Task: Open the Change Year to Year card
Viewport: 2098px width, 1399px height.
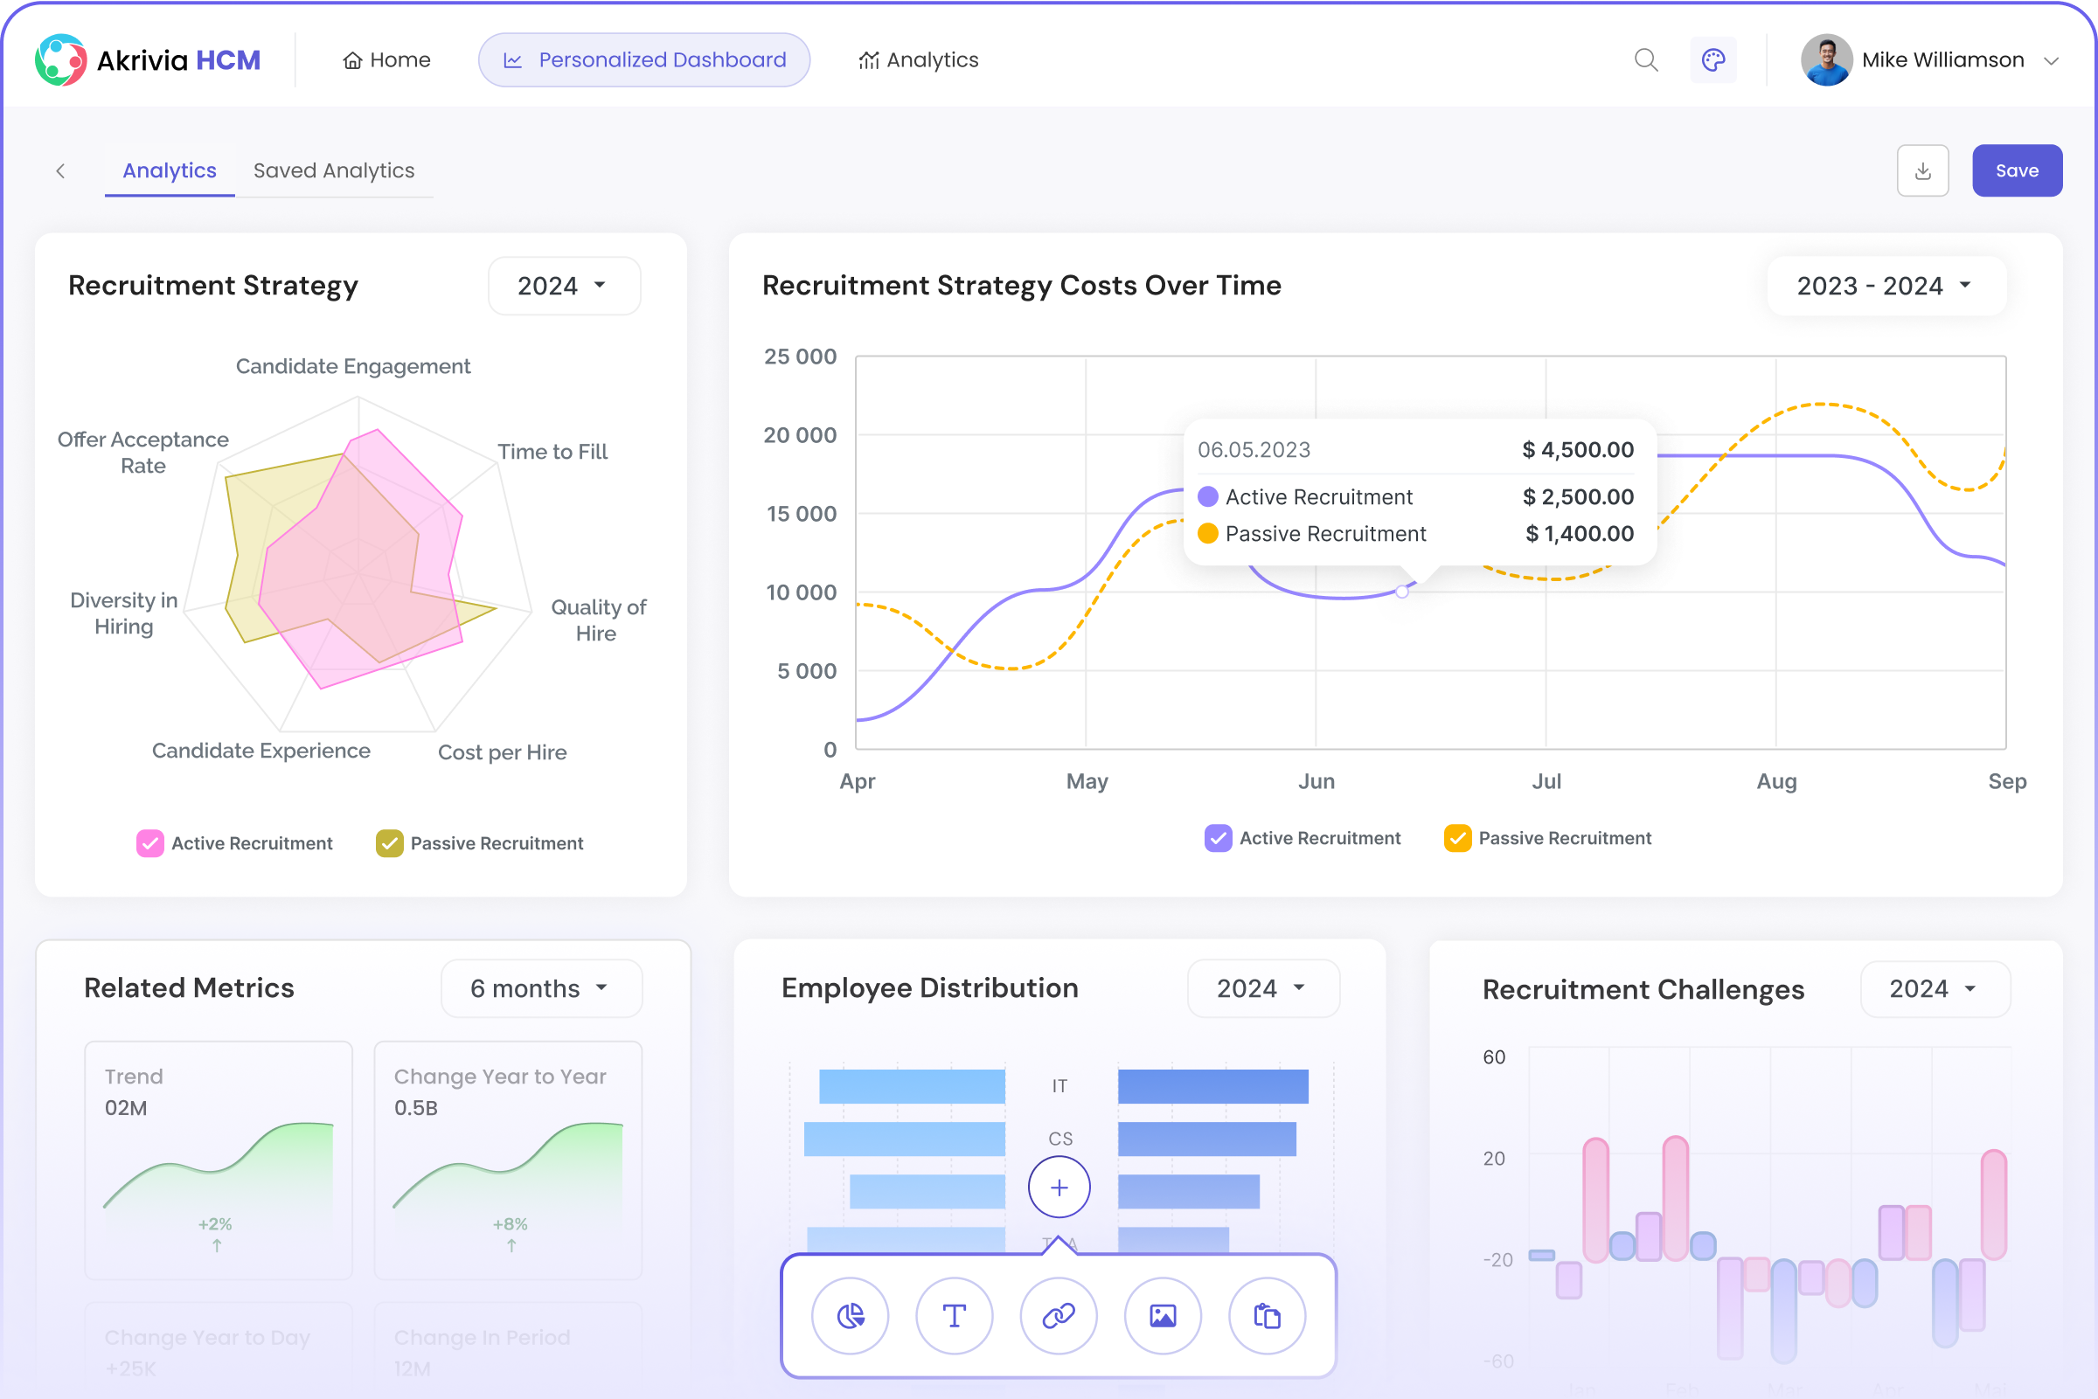Action: (x=508, y=1160)
